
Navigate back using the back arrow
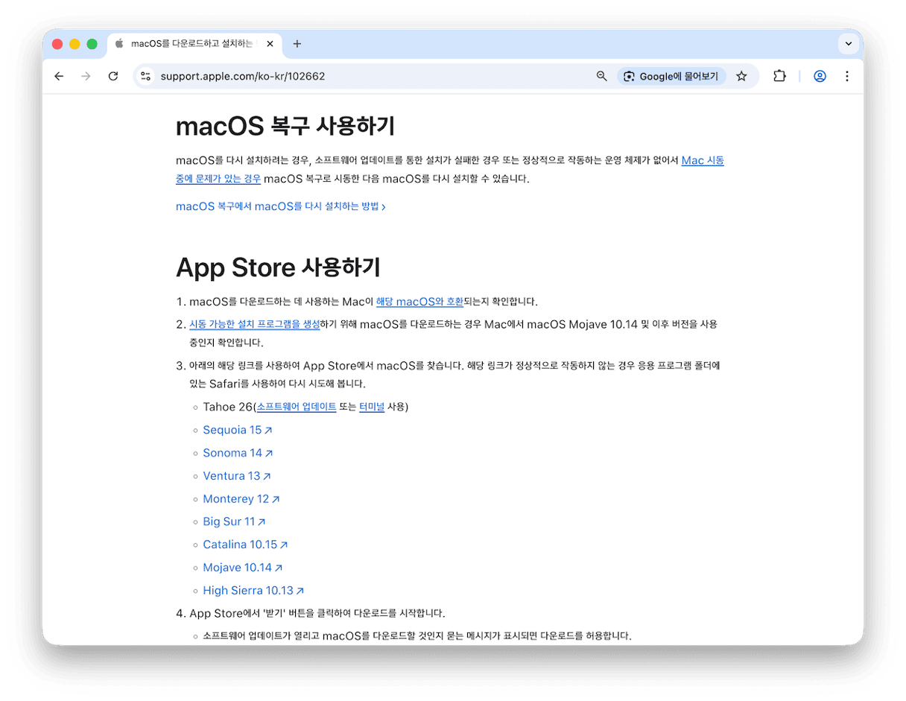(59, 75)
